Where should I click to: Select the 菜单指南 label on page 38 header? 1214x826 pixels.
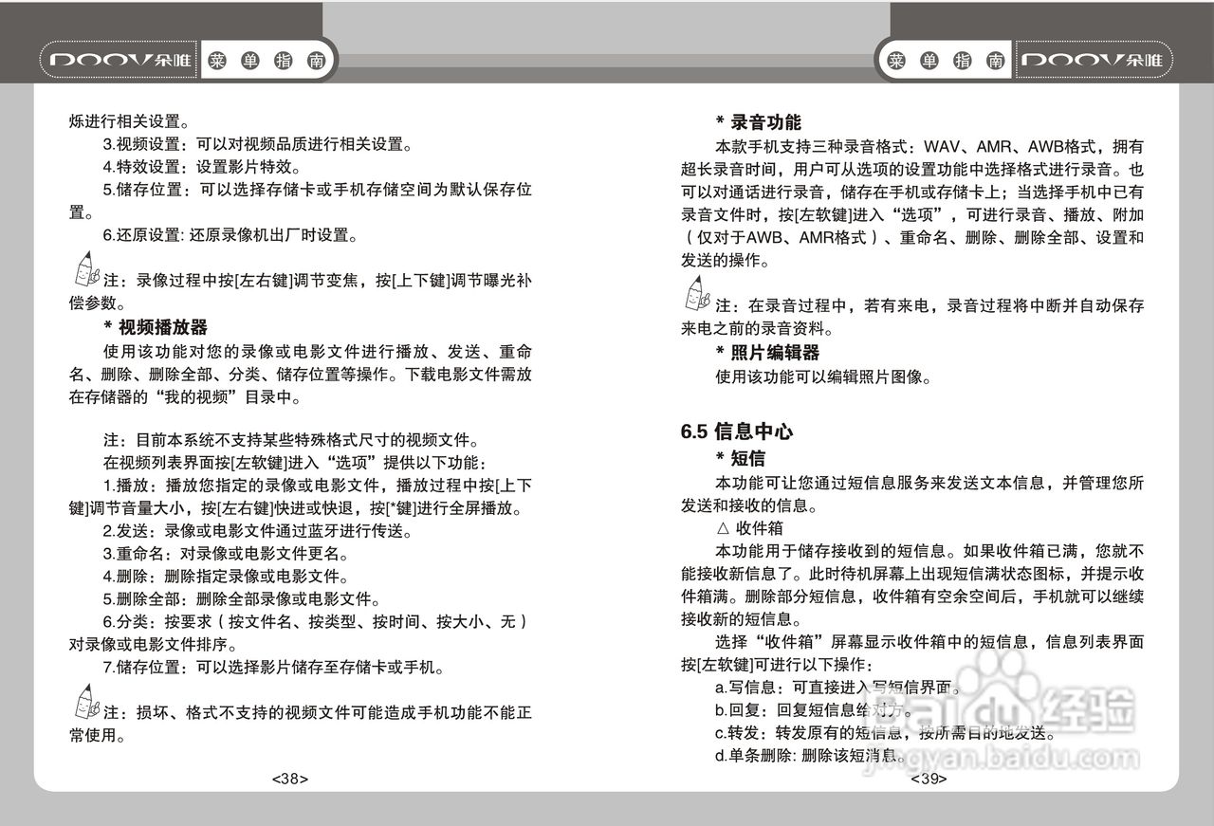pyautogui.click(x=268, y=63)
